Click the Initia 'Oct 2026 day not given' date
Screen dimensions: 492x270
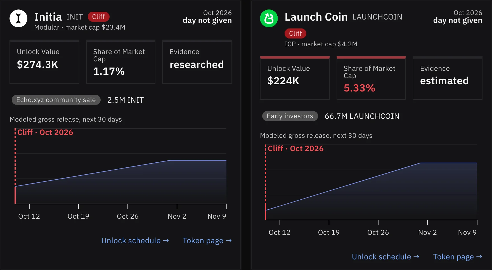point(207,17)
